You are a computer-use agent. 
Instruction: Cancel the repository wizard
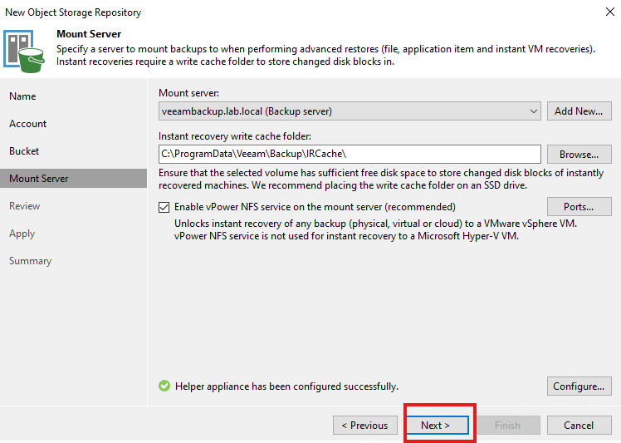pos(579,426)
